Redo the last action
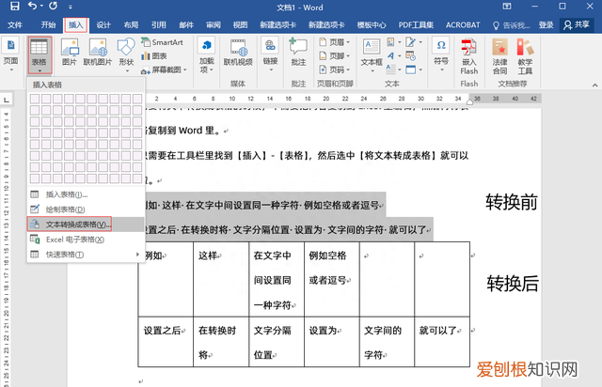 click(53, 7)
